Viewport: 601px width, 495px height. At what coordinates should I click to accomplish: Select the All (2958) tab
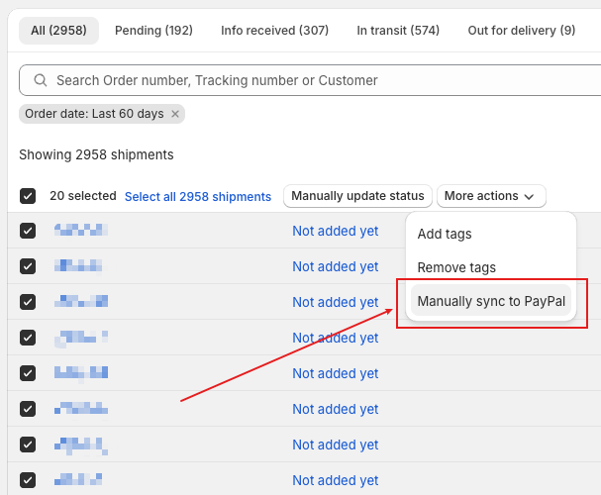tap(58, 31)
